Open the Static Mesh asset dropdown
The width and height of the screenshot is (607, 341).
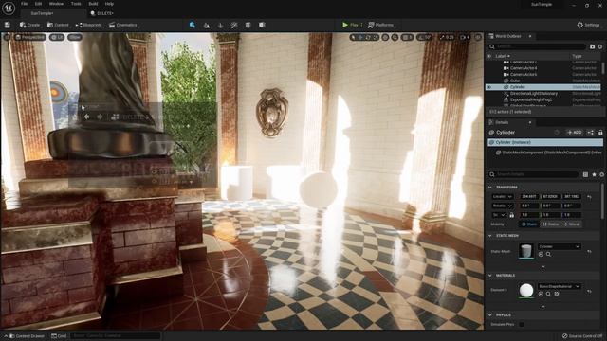point(559,246)
